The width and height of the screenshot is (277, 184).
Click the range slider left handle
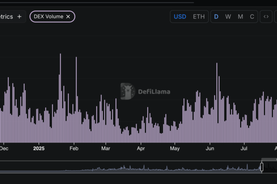coord(262,167)
